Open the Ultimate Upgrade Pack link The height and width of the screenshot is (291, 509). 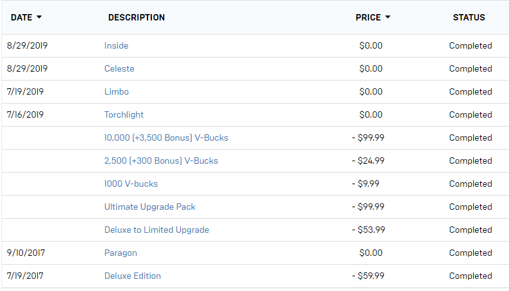(x=150, y=207)
